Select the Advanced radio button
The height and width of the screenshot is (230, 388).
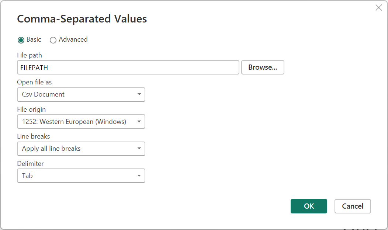pyautogui.click(x=53, y=40)
